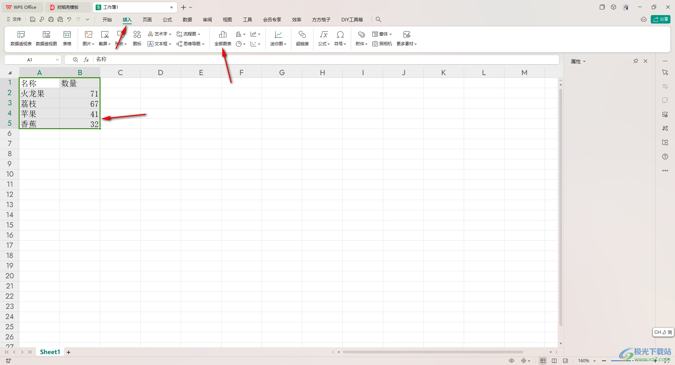Undo the last action
675x365 pixels.
(x=69, y=20)
